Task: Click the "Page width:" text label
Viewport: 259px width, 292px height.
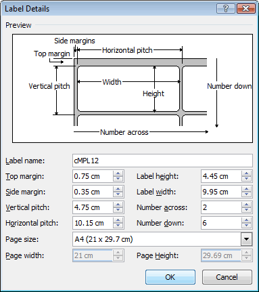Action: click(24, 255)
